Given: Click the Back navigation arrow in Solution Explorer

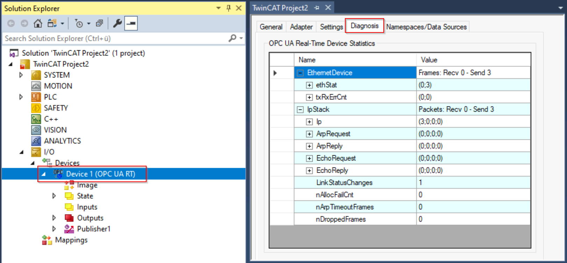Looking at the screenshot, I should [x=11, y=23].
